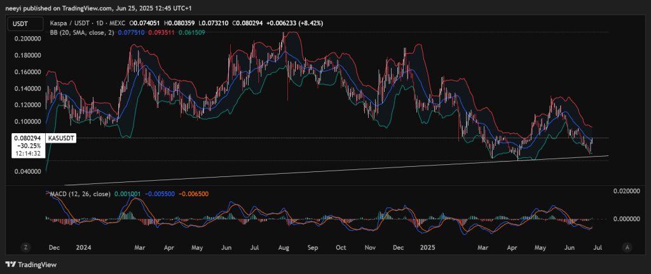Click the 0.200000 price scale label

point(27,39)
